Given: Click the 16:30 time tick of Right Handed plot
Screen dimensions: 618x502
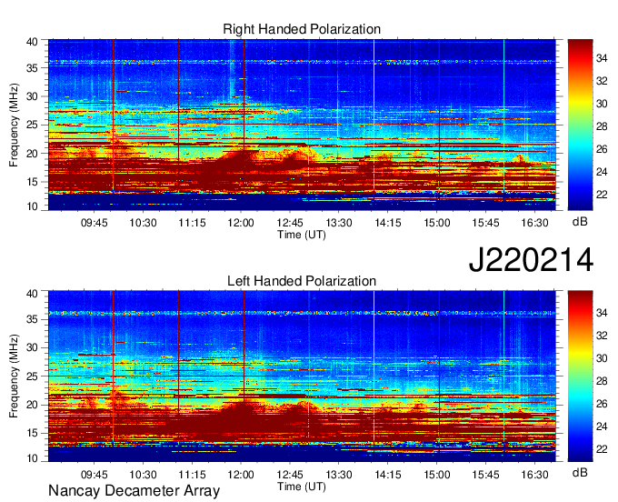Looking at the screenshot, I should [x=534, y=223].
